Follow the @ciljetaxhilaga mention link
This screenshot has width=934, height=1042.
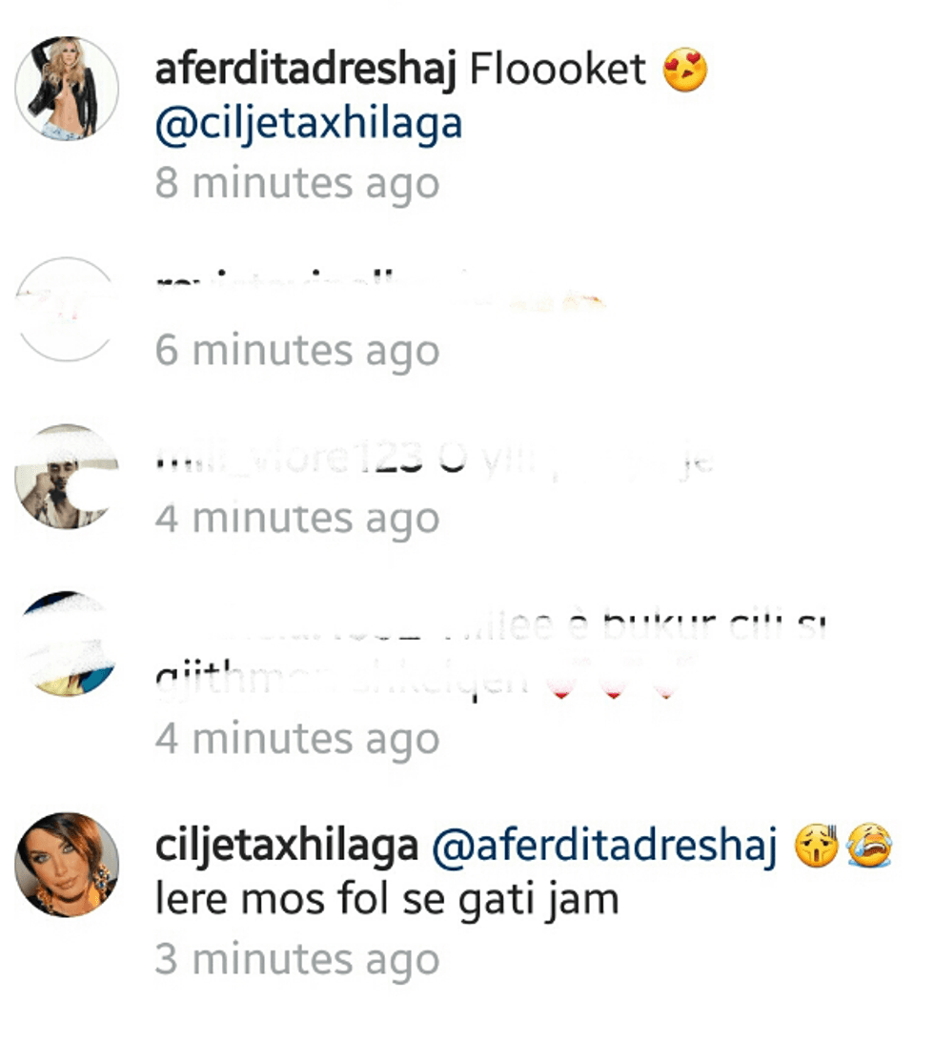coord(309,125)
